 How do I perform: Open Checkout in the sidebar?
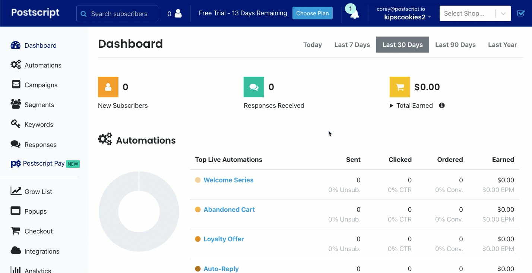(38, 231)
